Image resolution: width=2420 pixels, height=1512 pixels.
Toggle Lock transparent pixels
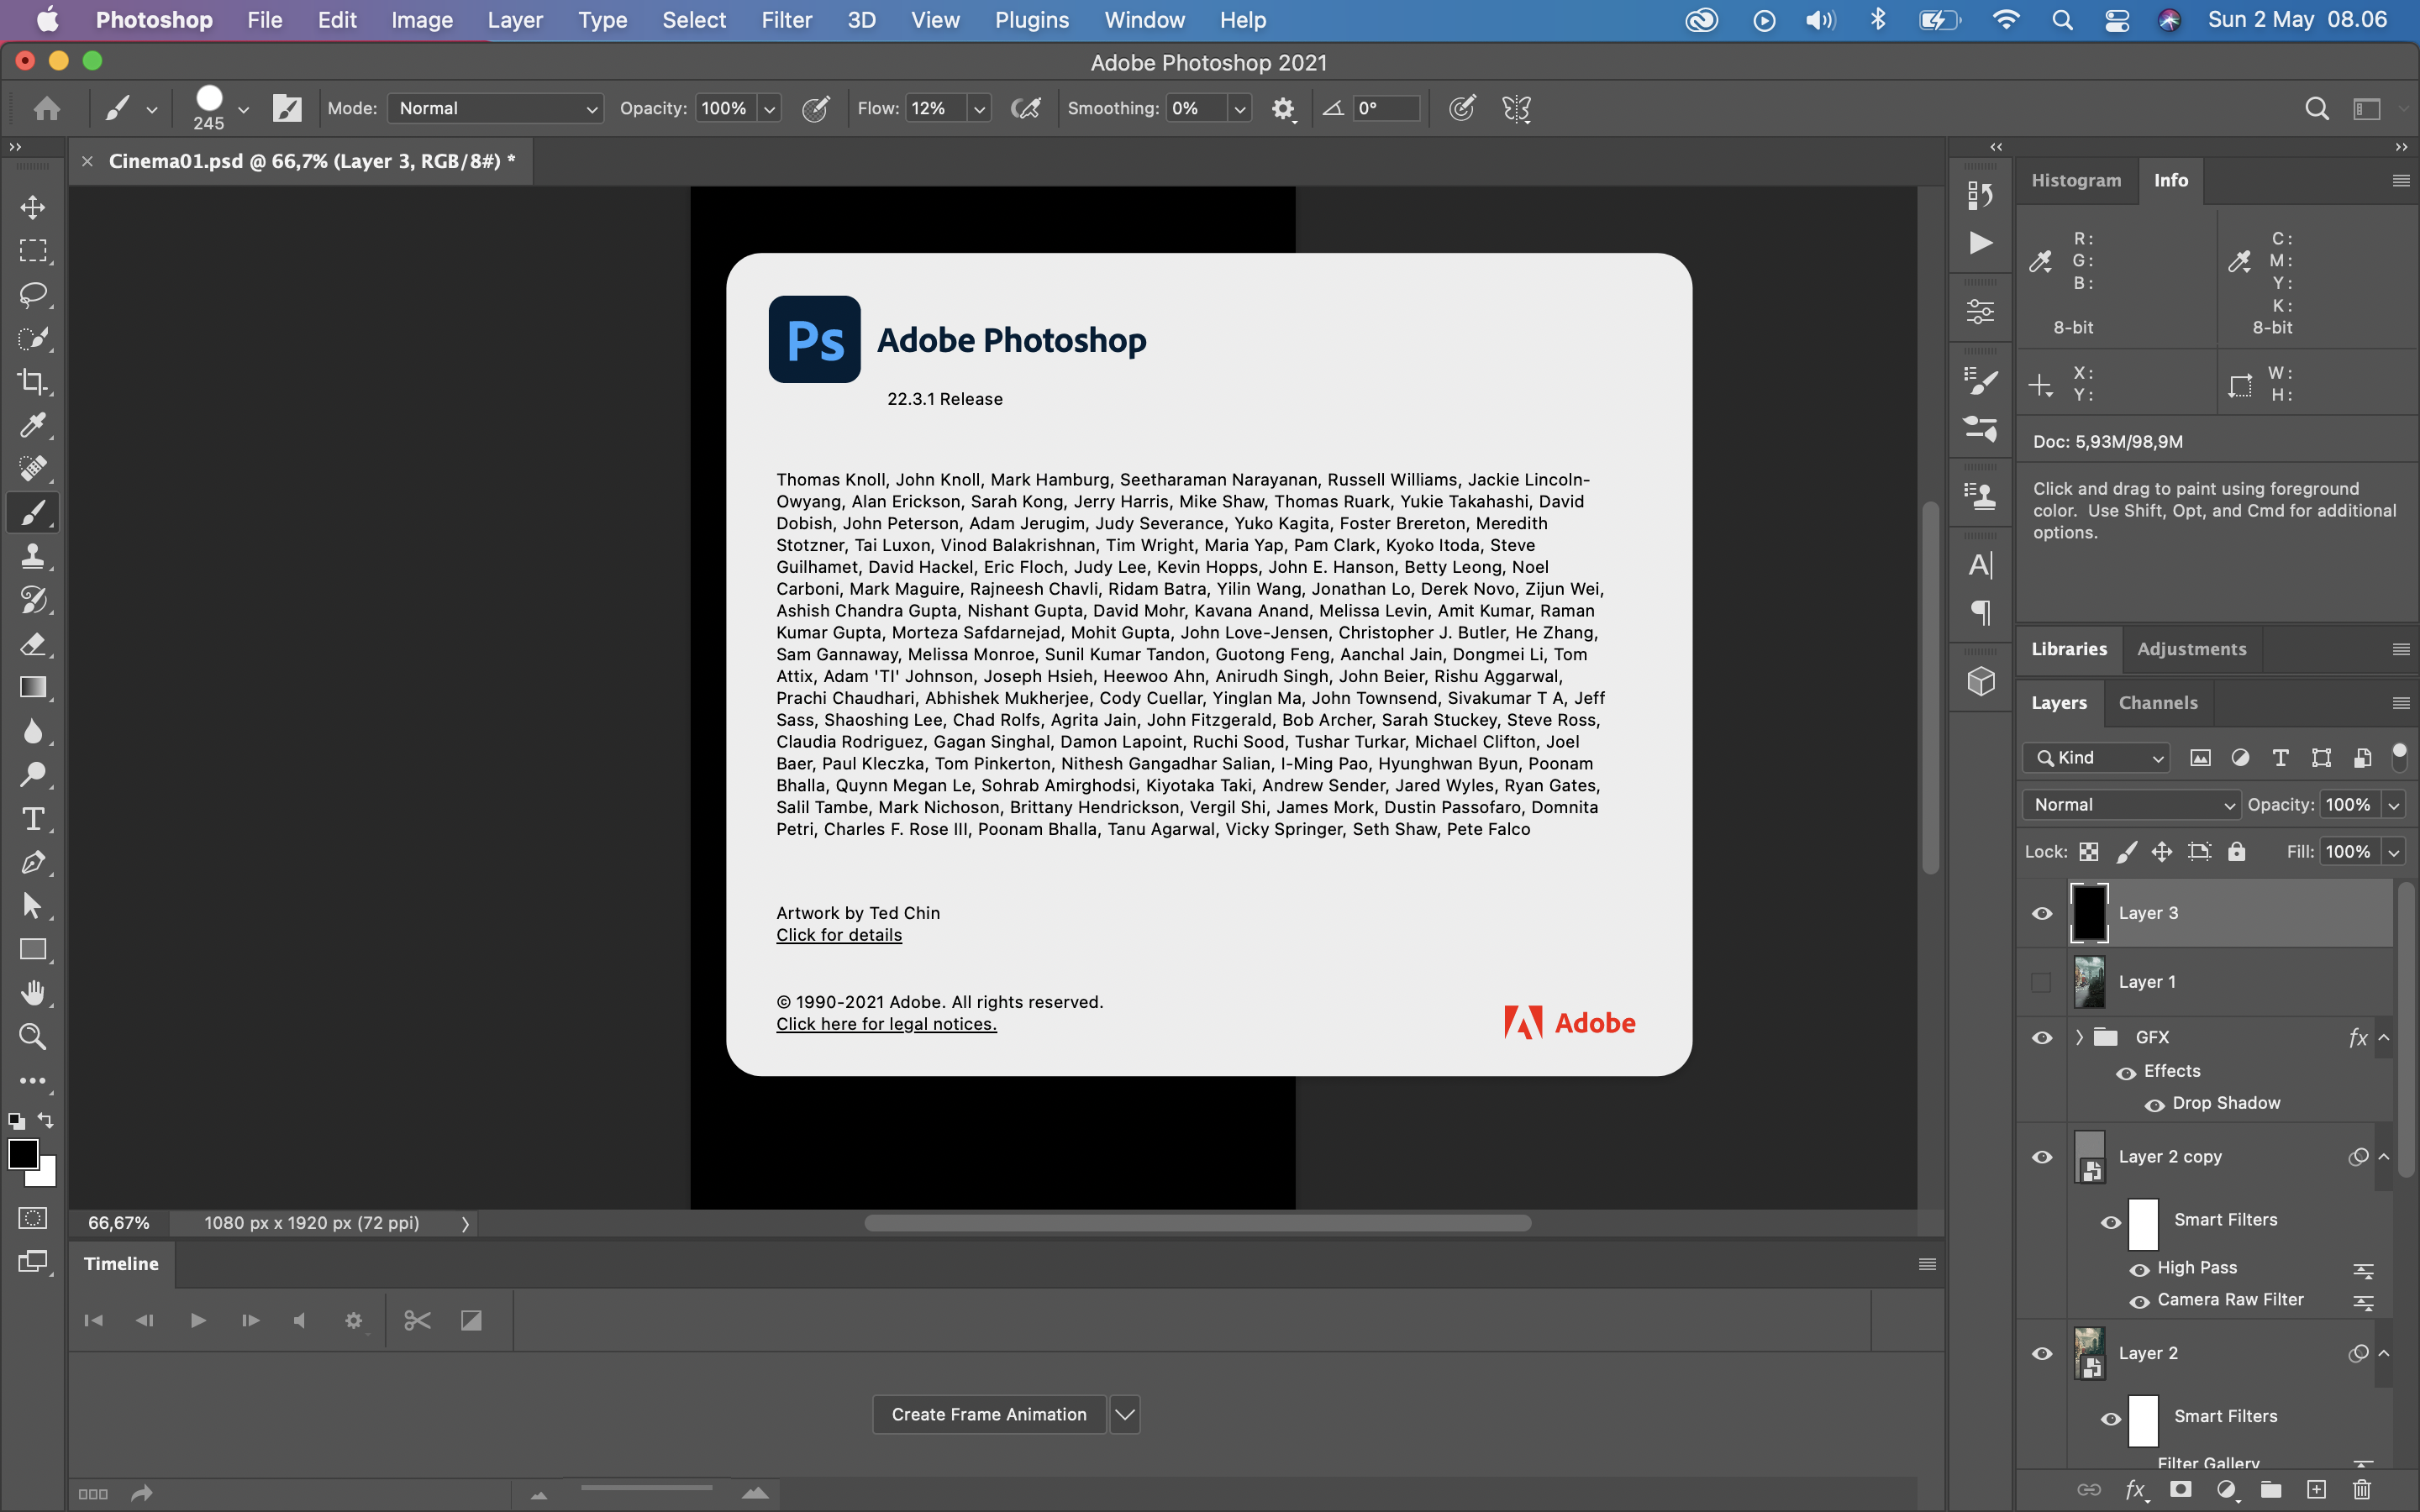pos(2089,852)
